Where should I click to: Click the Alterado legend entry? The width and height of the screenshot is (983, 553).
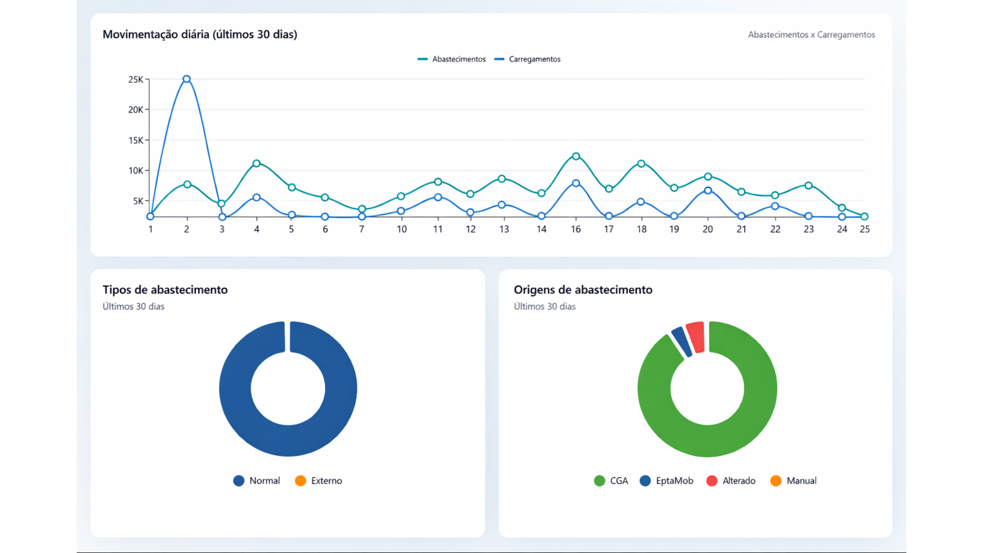coord(731,480)
